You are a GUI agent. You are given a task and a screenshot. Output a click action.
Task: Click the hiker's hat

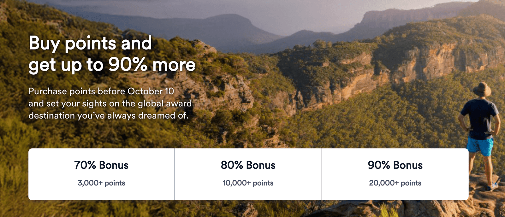(x=482, y=90)
